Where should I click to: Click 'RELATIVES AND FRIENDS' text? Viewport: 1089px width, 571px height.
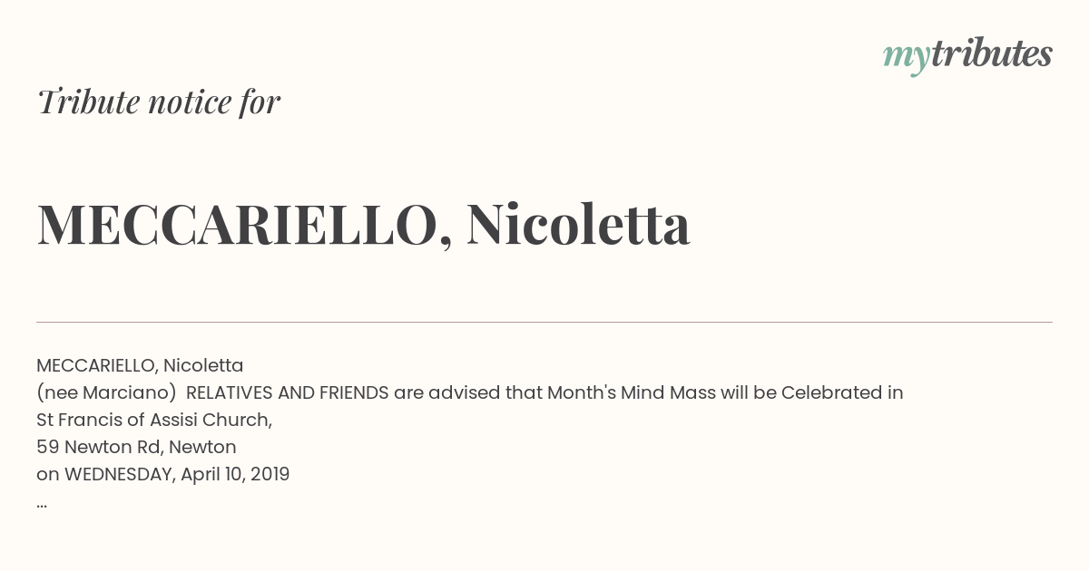287,393
